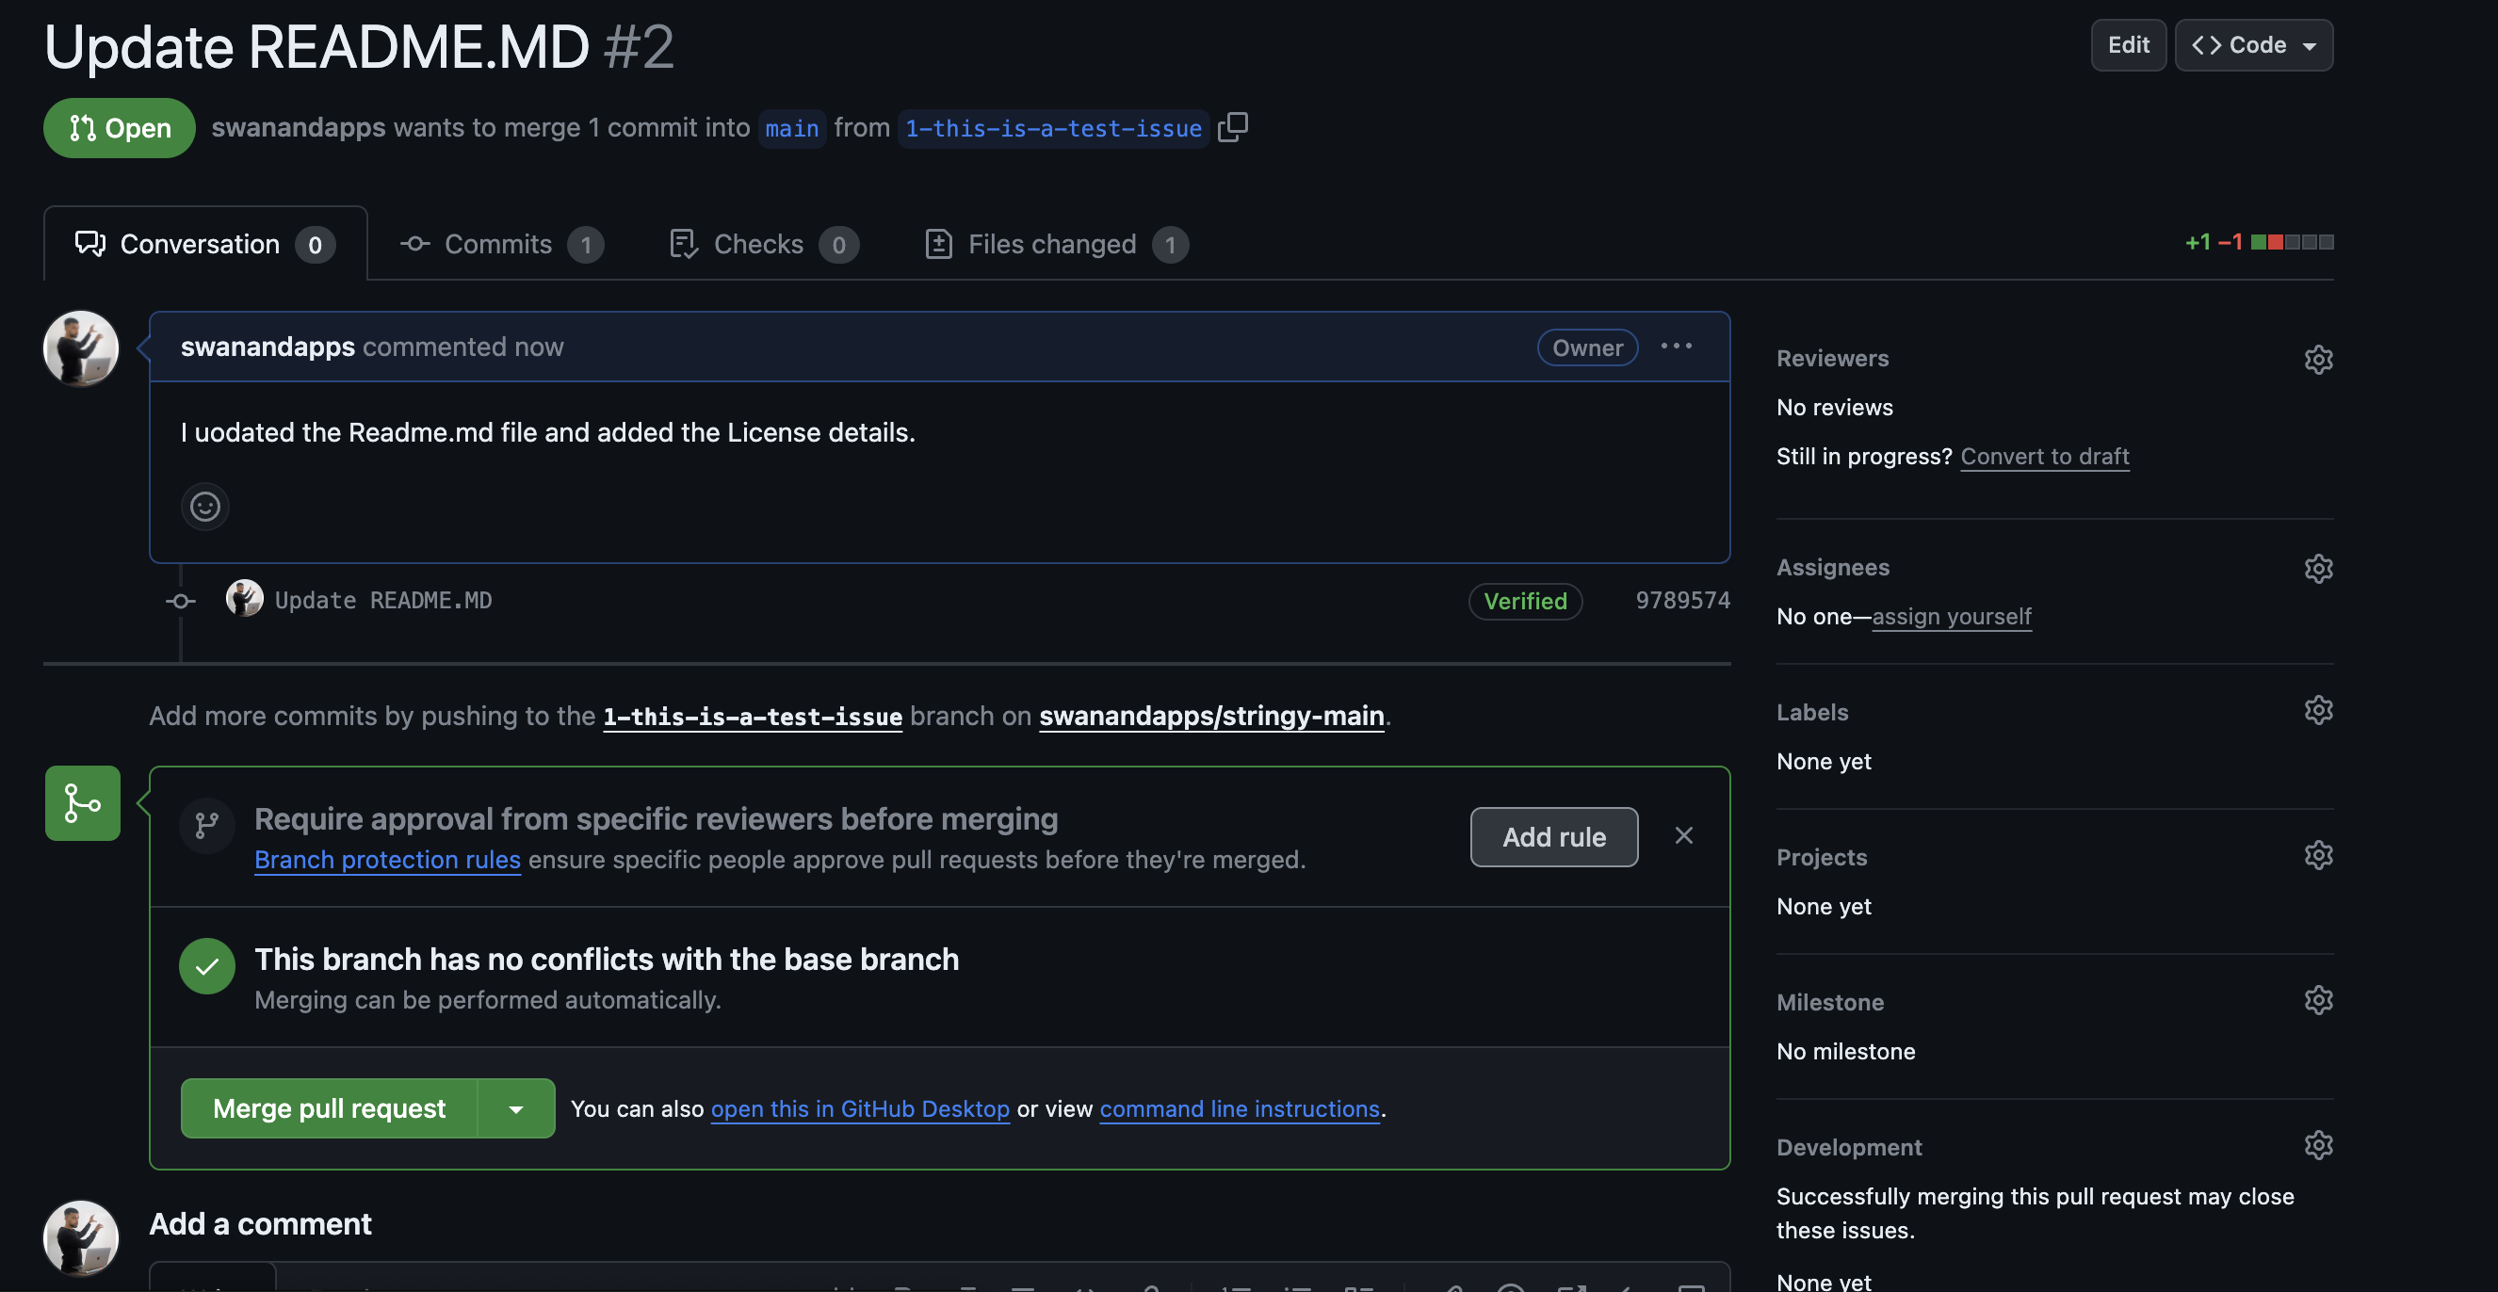Click the Add rule button

pos(1553,837)
